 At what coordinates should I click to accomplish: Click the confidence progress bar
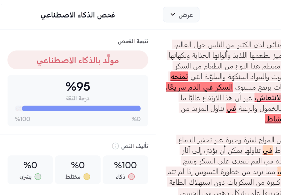78,109
